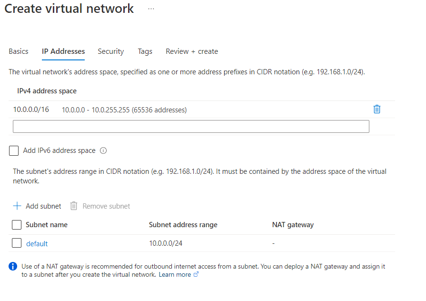Click the plus icon for Add subnet

point(17,206)
